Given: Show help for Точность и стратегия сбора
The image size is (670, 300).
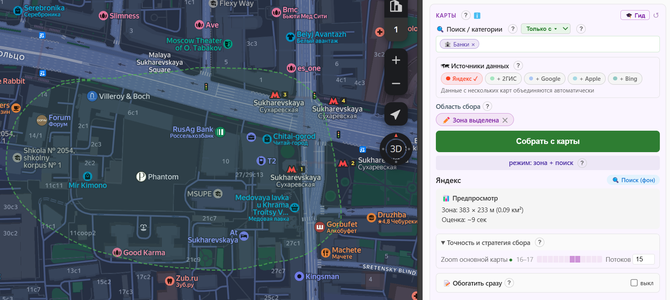Looking at the screenshot, I should [540, 242].
